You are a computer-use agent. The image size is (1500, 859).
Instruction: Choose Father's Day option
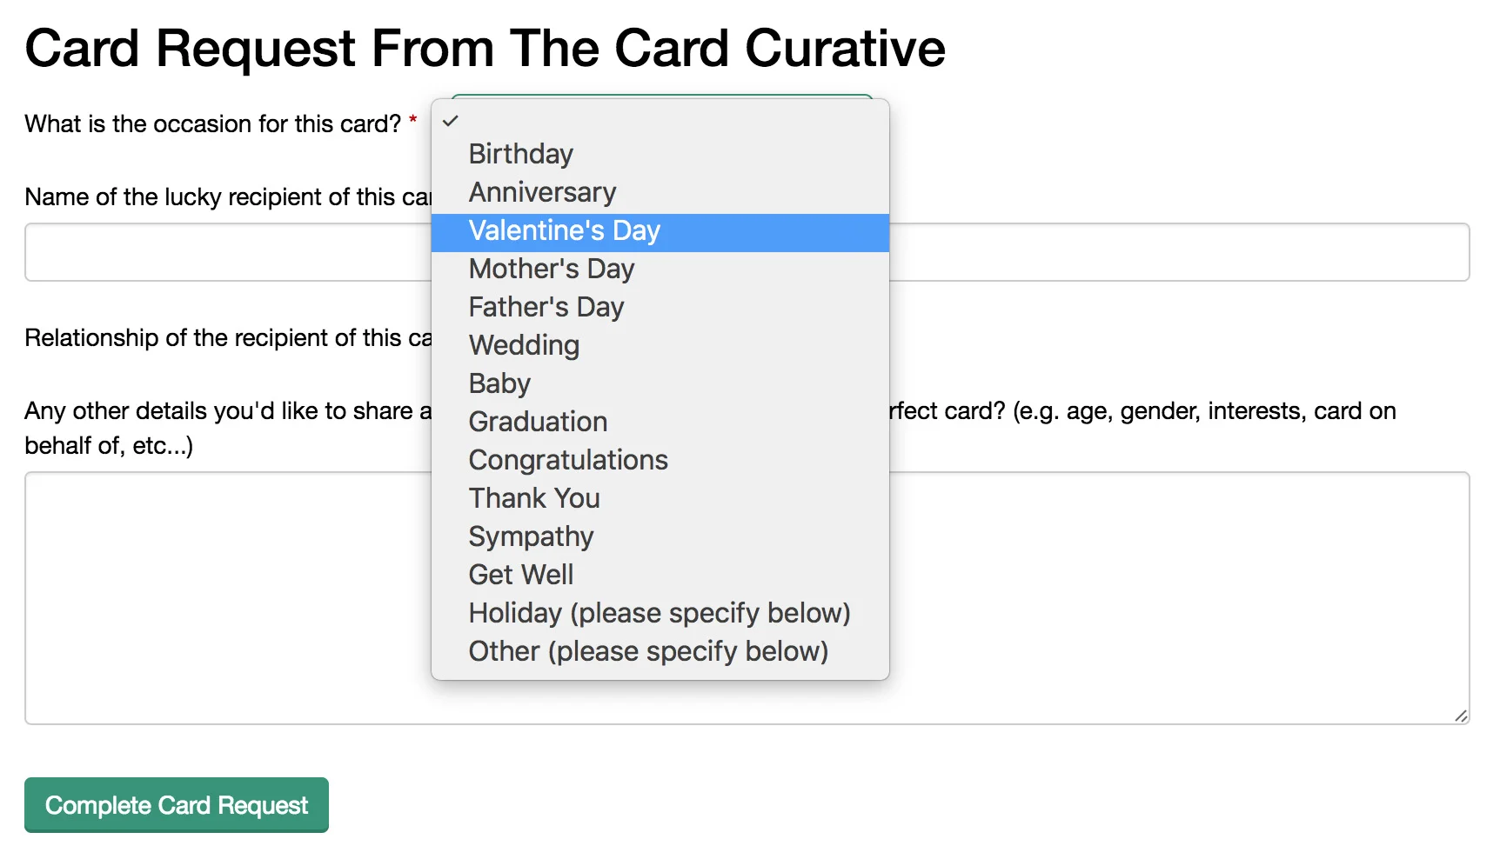[546, 307]
